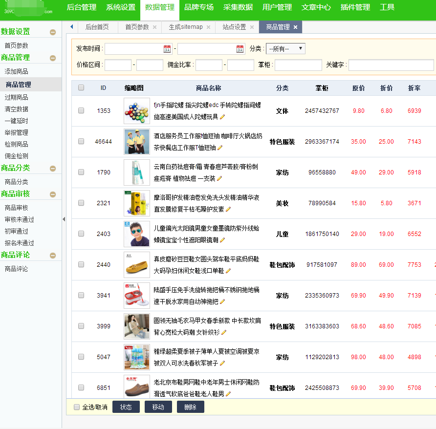Click the thumbnail of the 真皮磨砂豆豆鞋 product
The width and height of the screenshot is (436, 429).
(x=136, y=264)
